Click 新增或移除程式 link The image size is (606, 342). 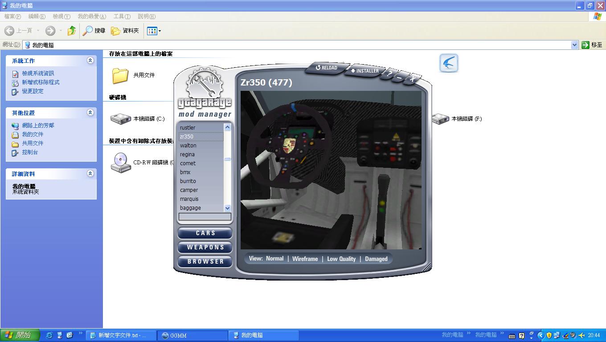41,82
